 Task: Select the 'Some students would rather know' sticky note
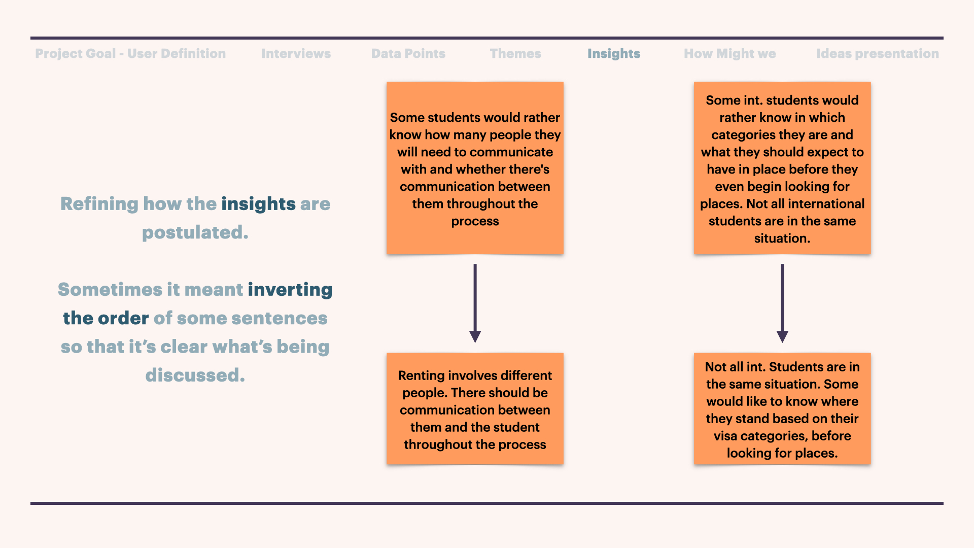pyautogui.click(x=475, y=168)
